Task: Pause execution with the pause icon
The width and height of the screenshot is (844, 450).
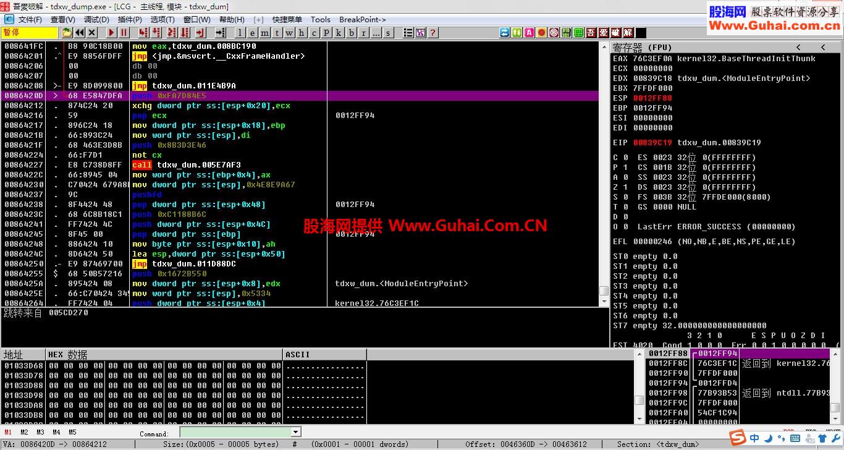Action: [124, 33]
